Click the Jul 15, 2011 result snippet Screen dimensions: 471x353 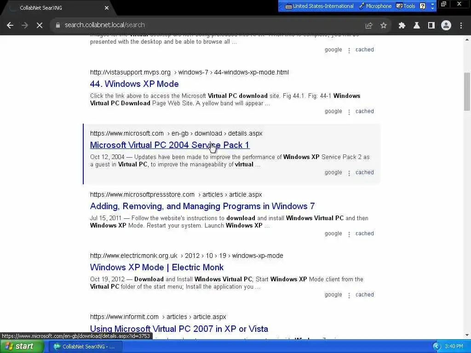(x=229, y=222)
